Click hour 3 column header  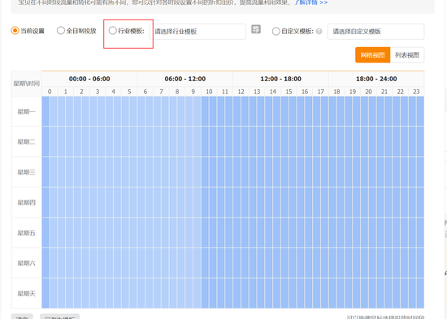(98, 92)
